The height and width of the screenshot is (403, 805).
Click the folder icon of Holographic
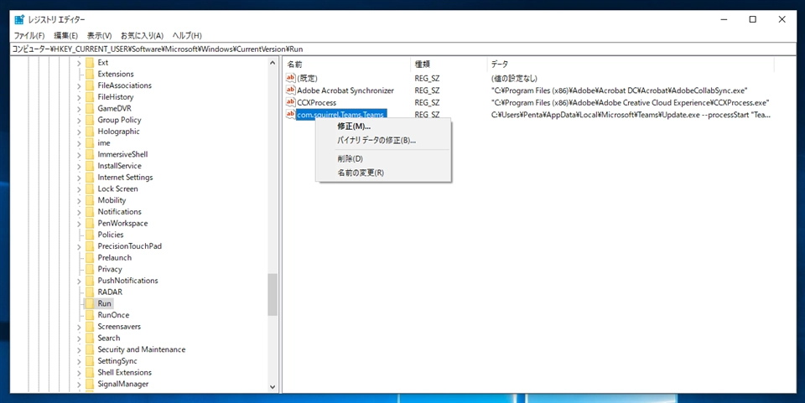pyautogui.click(x=90, y=132)
